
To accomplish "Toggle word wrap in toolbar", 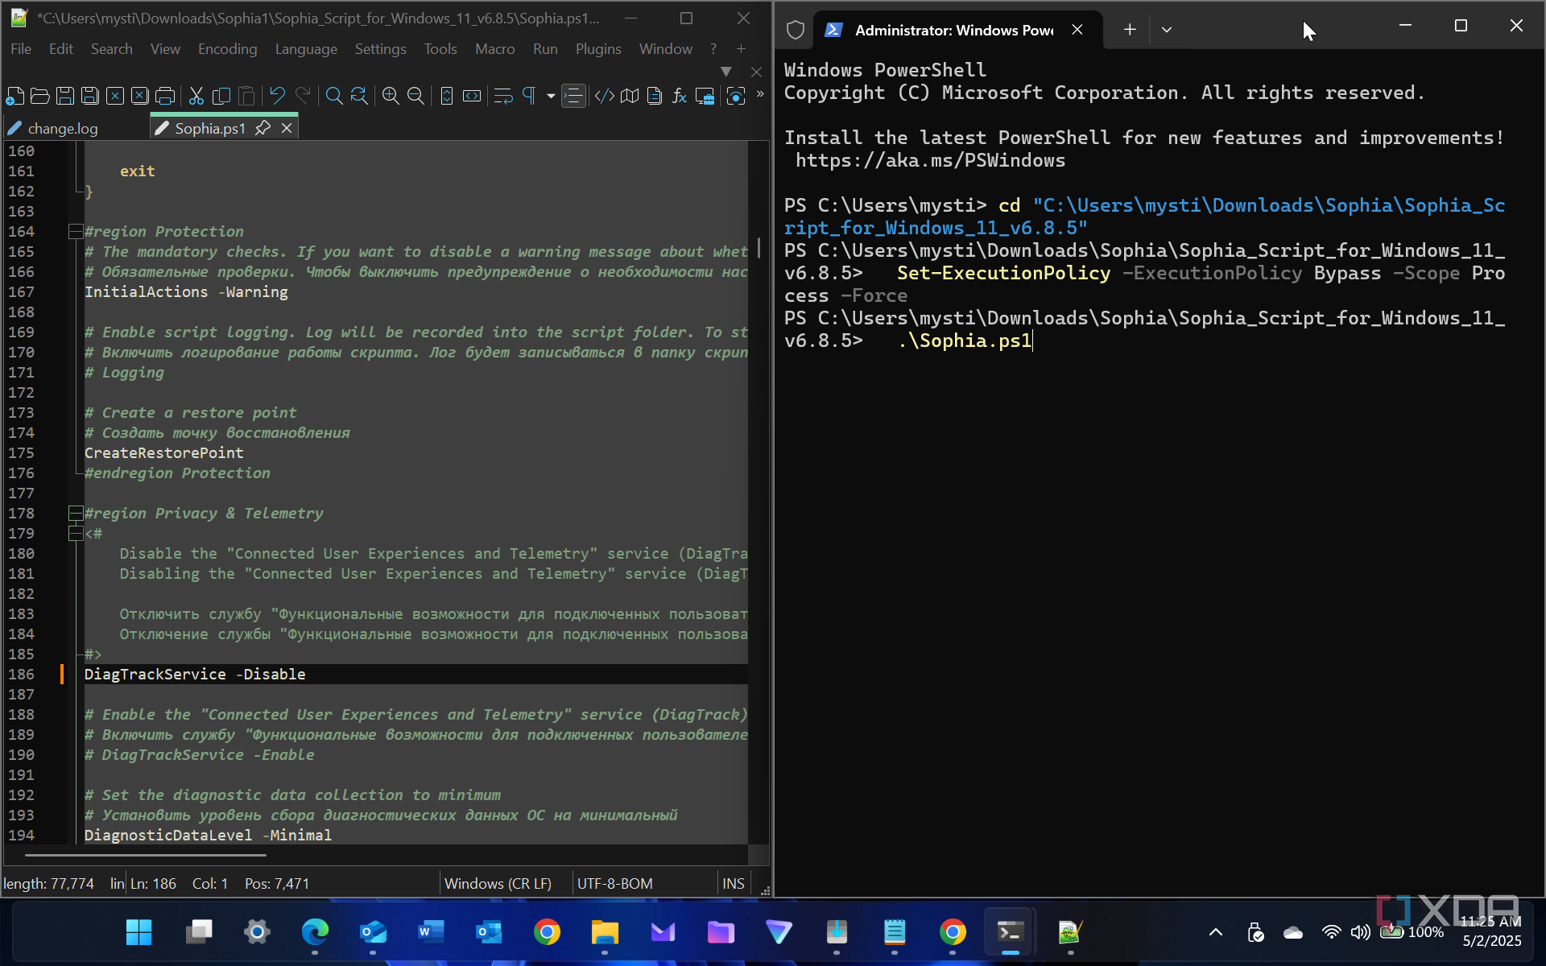I will click(x=503, y=97).
